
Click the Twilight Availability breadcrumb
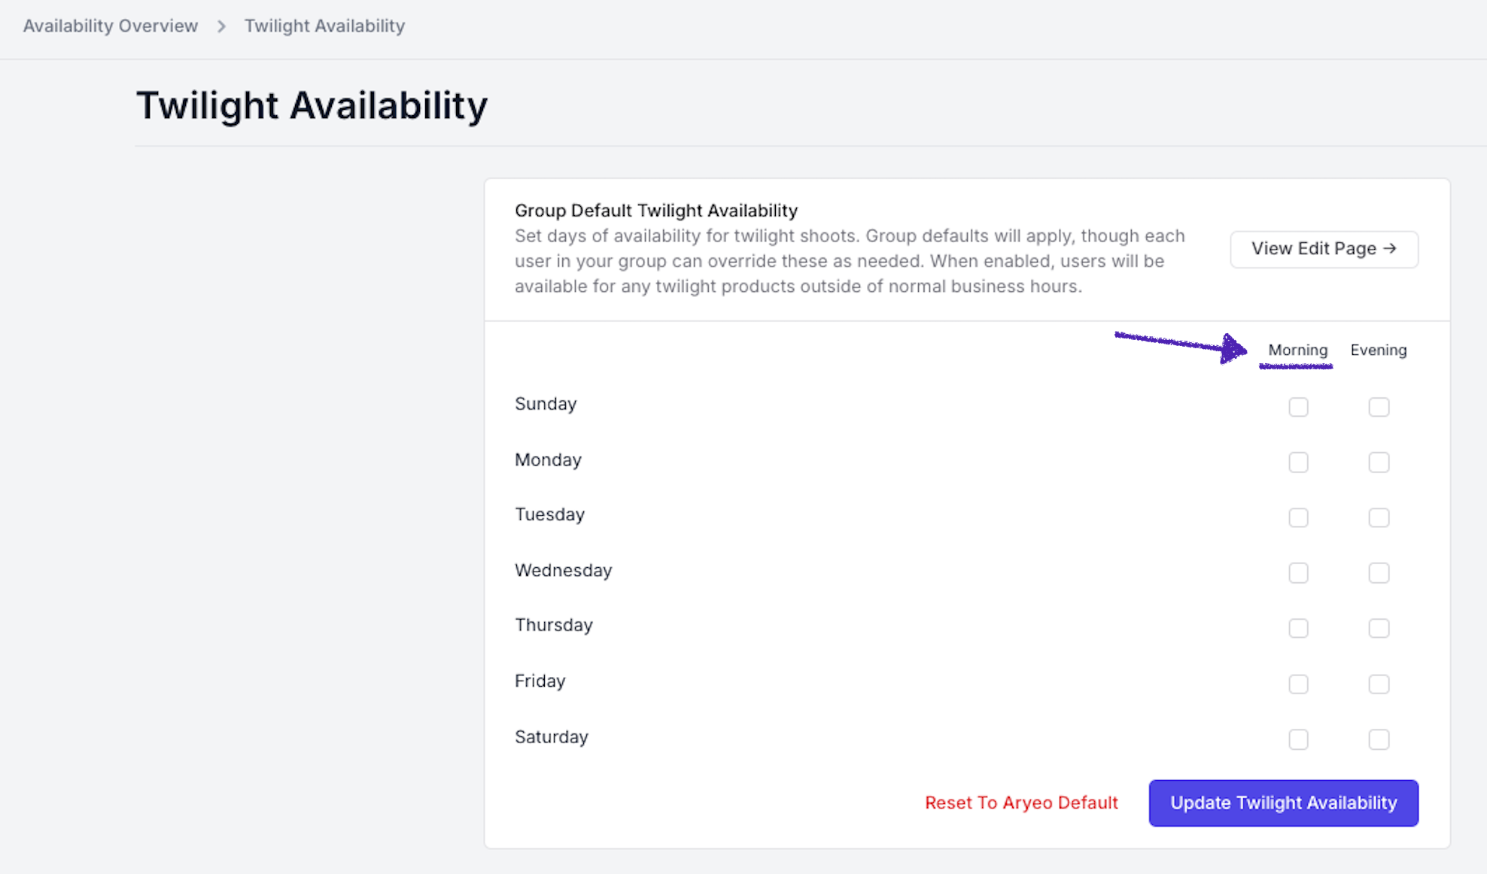pyautogui.click(x=324, y=26)
